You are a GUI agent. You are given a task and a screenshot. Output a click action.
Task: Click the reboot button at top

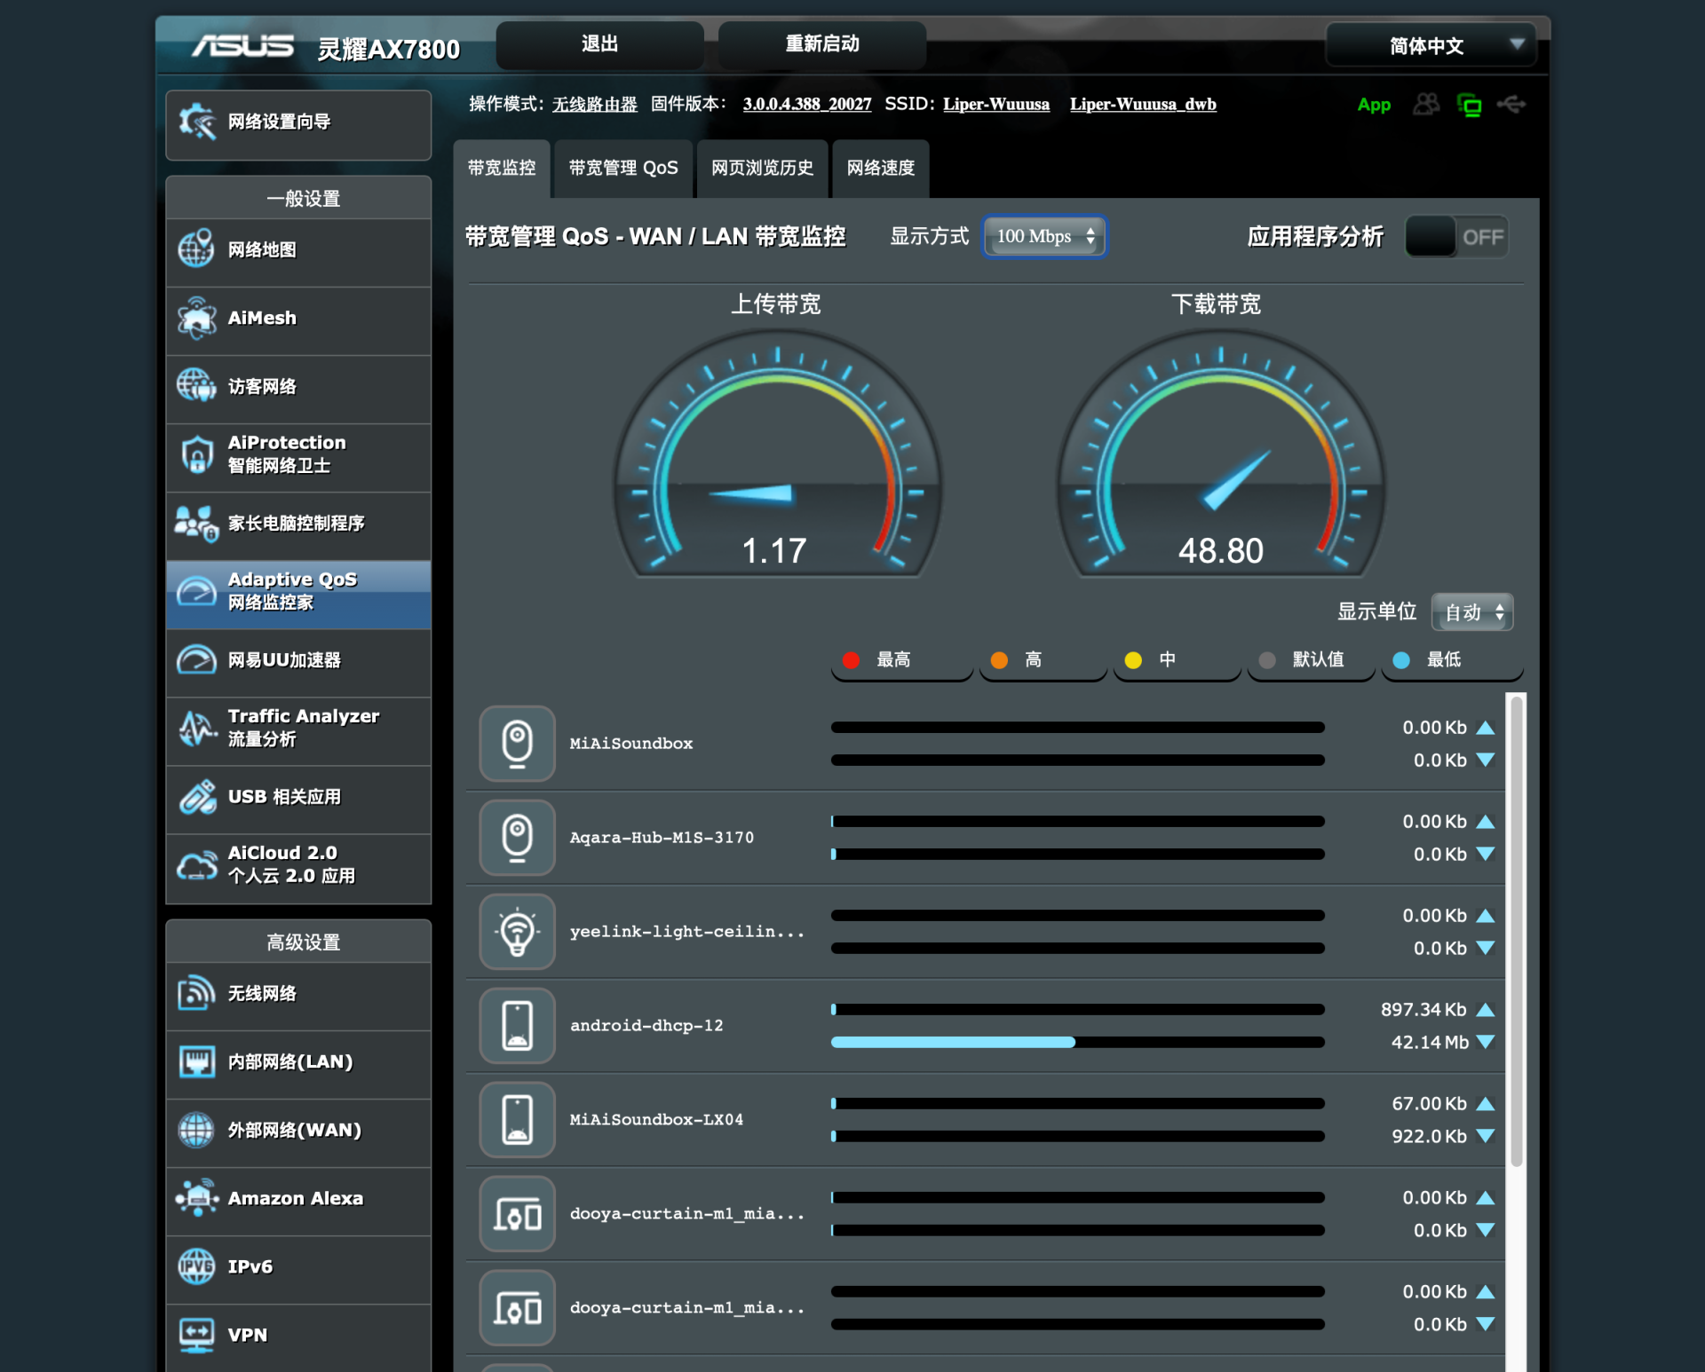(x=821, y=43)
